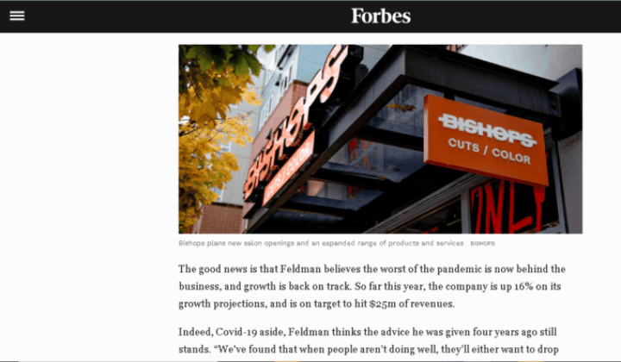Click the blank left margin beside article
The image size is (621, 362).
pyautogui.click(x=89, y=197)
